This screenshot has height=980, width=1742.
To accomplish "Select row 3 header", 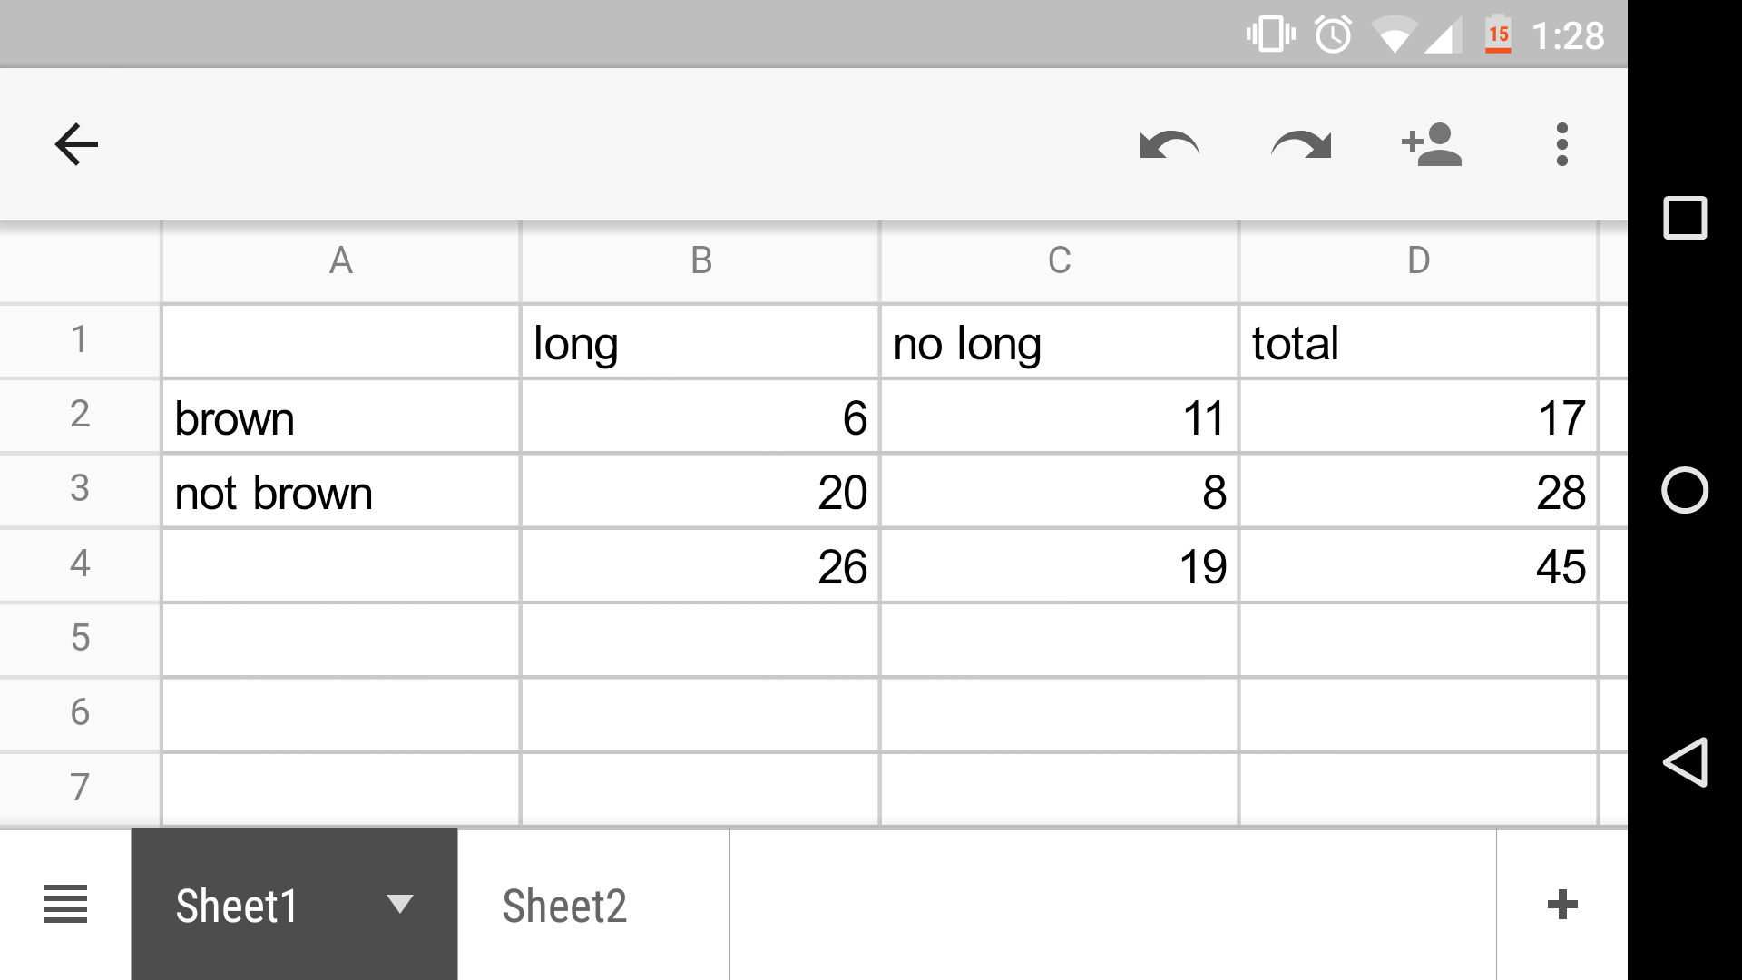I will click(x=80, y=490).
